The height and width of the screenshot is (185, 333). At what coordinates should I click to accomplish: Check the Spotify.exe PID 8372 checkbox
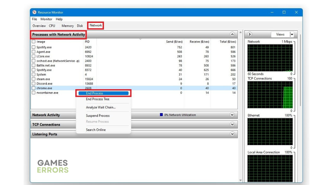[34, 70]
